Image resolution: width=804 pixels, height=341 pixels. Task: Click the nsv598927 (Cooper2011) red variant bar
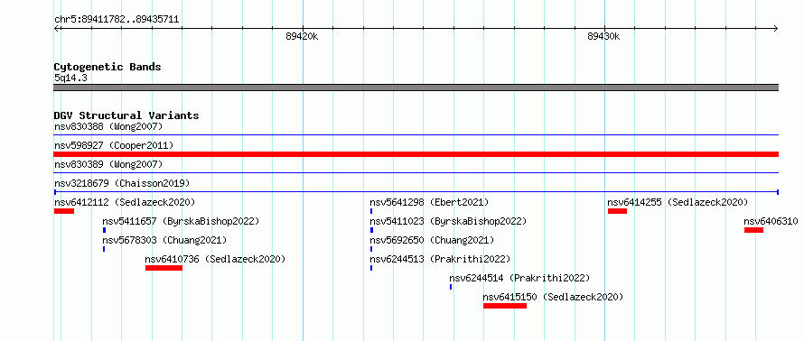click(416, 154)
